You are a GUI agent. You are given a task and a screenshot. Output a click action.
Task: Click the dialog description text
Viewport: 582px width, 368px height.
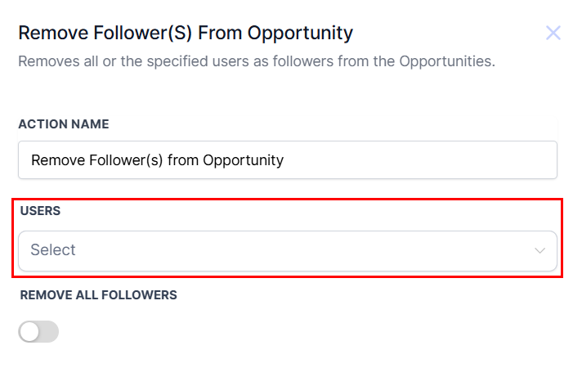[257, 61]
